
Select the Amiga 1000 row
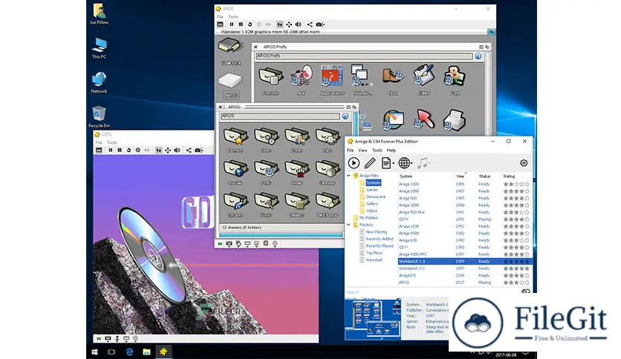464,184
